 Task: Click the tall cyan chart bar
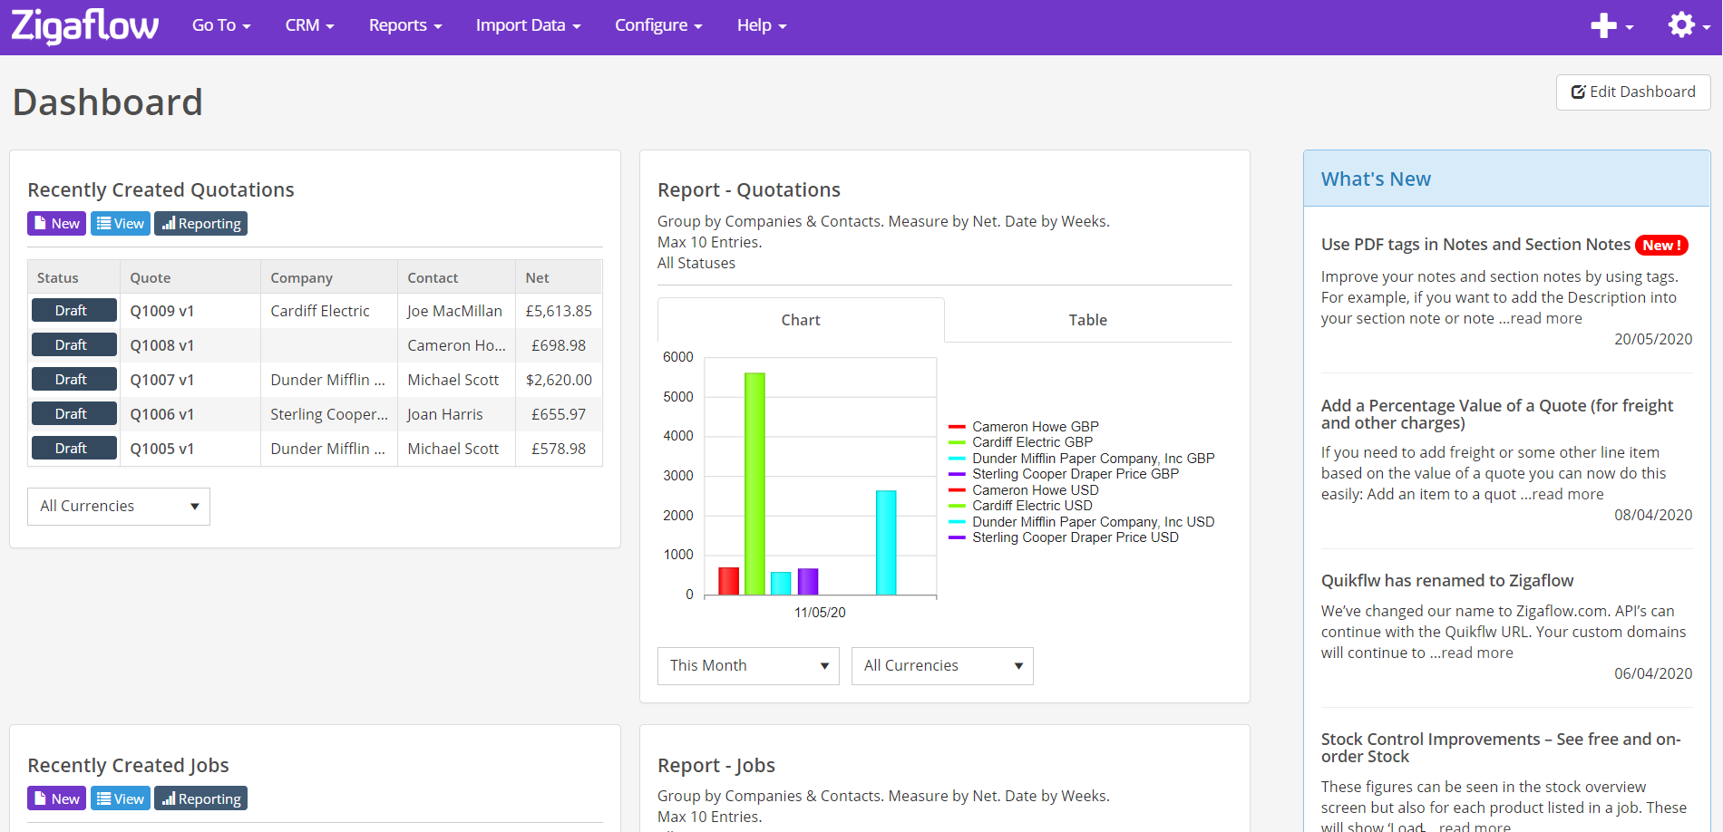click(886, 543)
